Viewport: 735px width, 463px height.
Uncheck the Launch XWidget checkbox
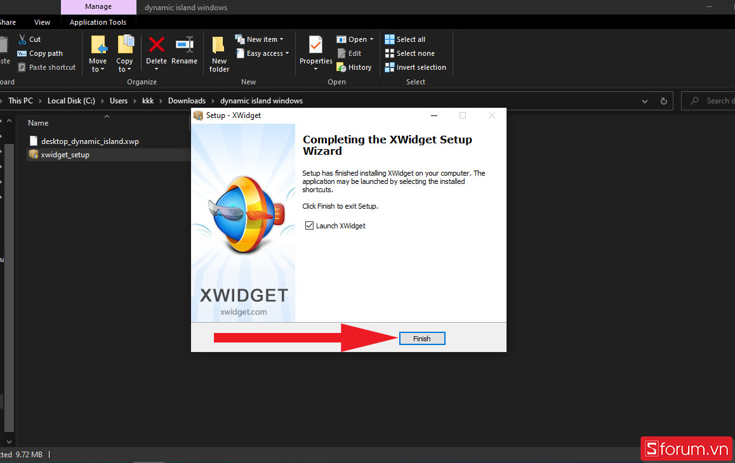tap(308, 225)
